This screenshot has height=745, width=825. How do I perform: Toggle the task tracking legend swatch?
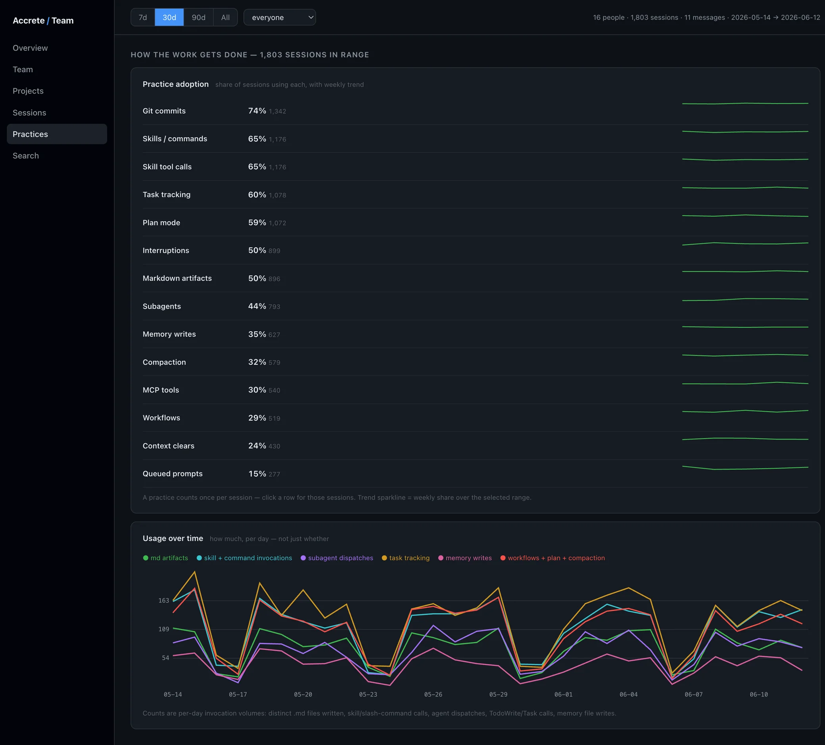click(x=384, y=558)
